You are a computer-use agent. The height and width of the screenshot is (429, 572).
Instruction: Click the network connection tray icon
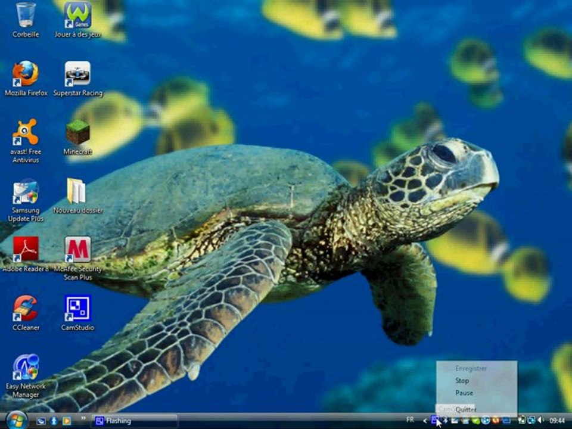531,421
